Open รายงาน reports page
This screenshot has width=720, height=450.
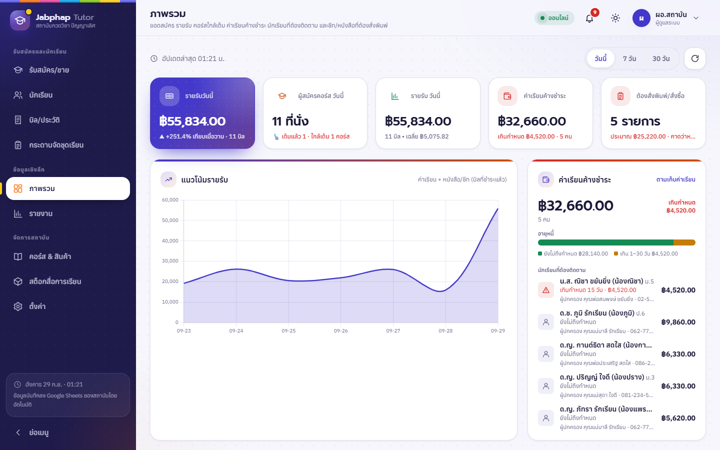click(x=68, y=213)
